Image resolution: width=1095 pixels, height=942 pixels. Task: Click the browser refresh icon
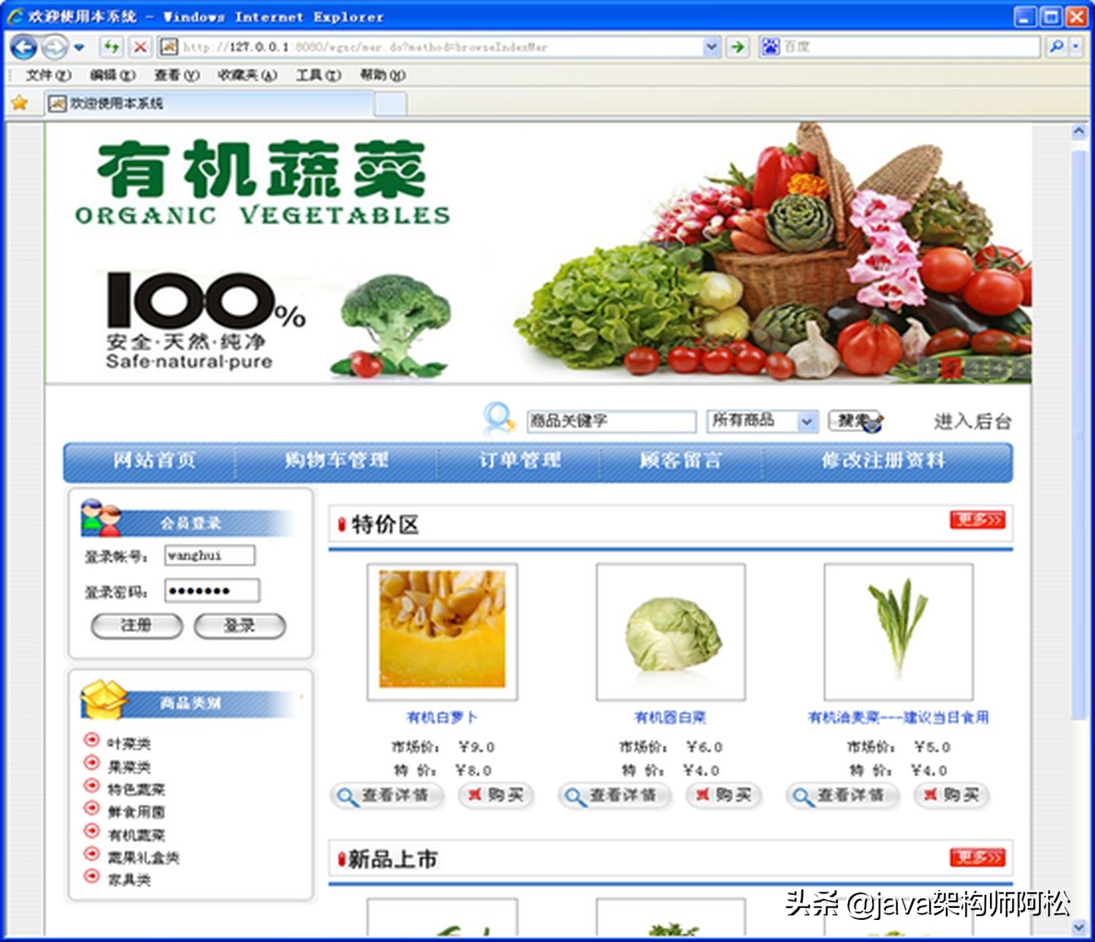coord(113,46)
